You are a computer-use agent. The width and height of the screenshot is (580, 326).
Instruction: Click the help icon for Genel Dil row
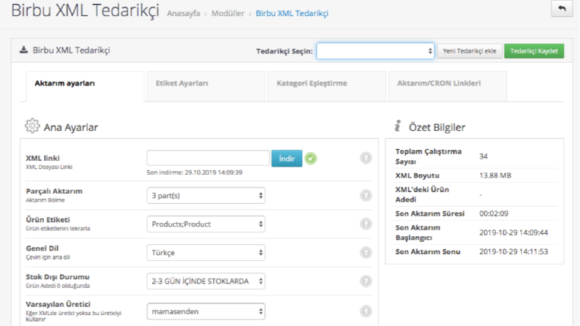[366, 252]
